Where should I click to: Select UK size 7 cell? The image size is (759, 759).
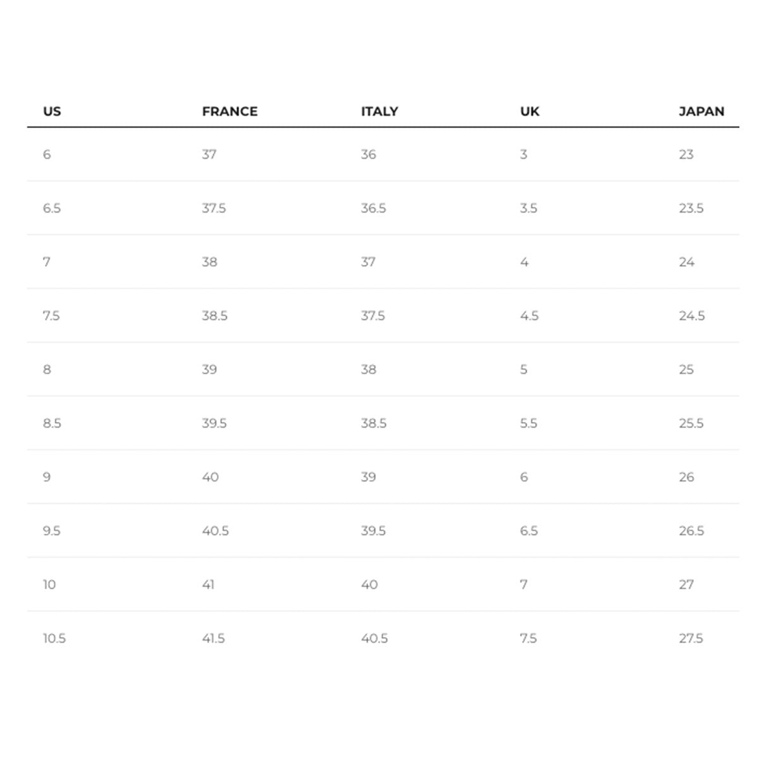click(524, 584)
